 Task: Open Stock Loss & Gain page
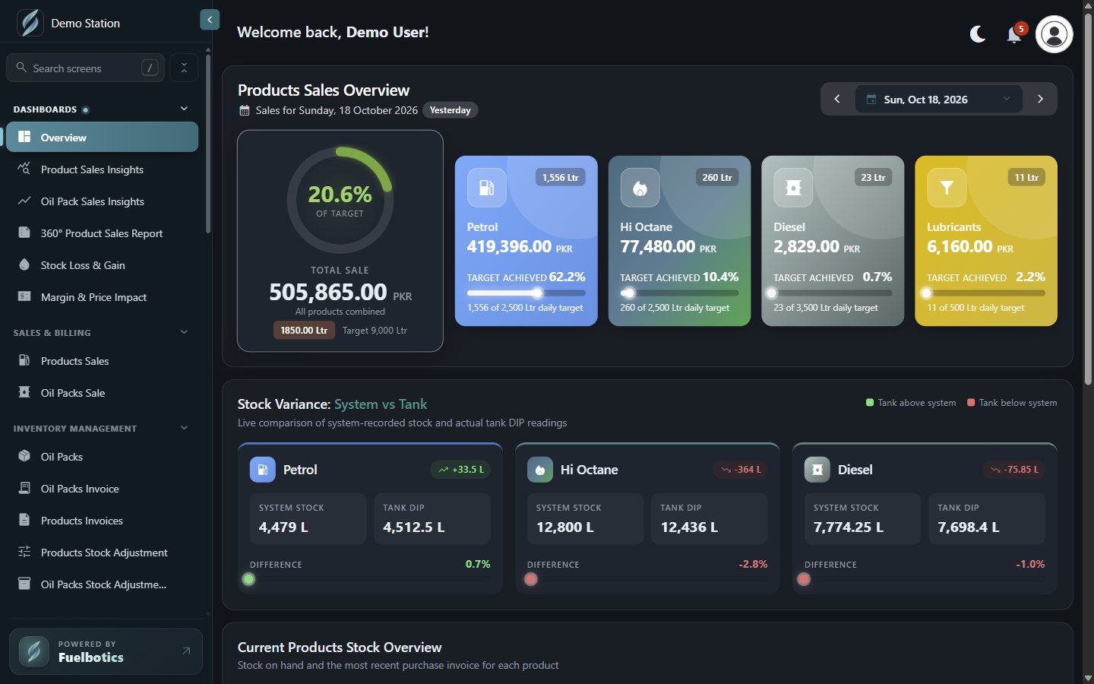(x=102, y=264)
